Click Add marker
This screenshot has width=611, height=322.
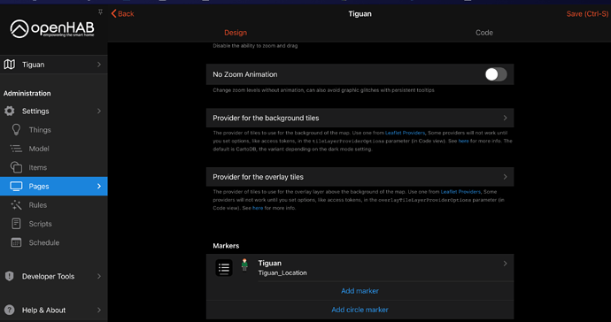click(x=360, y=291)
